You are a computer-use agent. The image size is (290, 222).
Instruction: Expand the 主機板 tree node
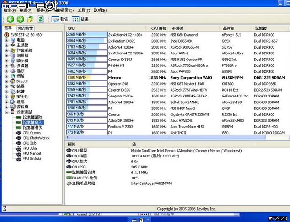pyautogui.click(x=7, y=45)
